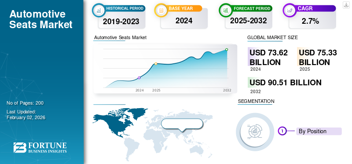The width and height of the screenshot is (352, 164).
Task: Click the 'GLOBAL MARKET SIZE' heading
Action: point(272,37)
